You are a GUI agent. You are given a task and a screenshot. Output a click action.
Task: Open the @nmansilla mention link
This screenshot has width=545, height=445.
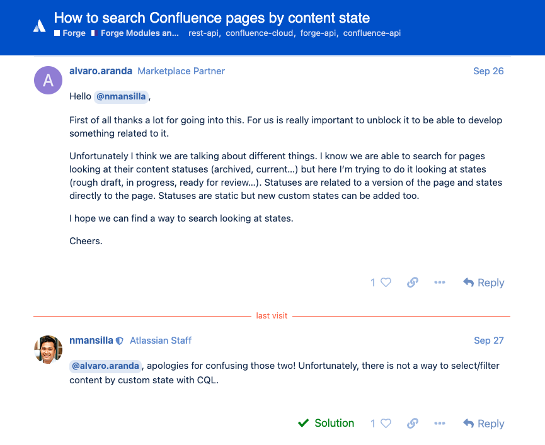[x=121, y=96]
